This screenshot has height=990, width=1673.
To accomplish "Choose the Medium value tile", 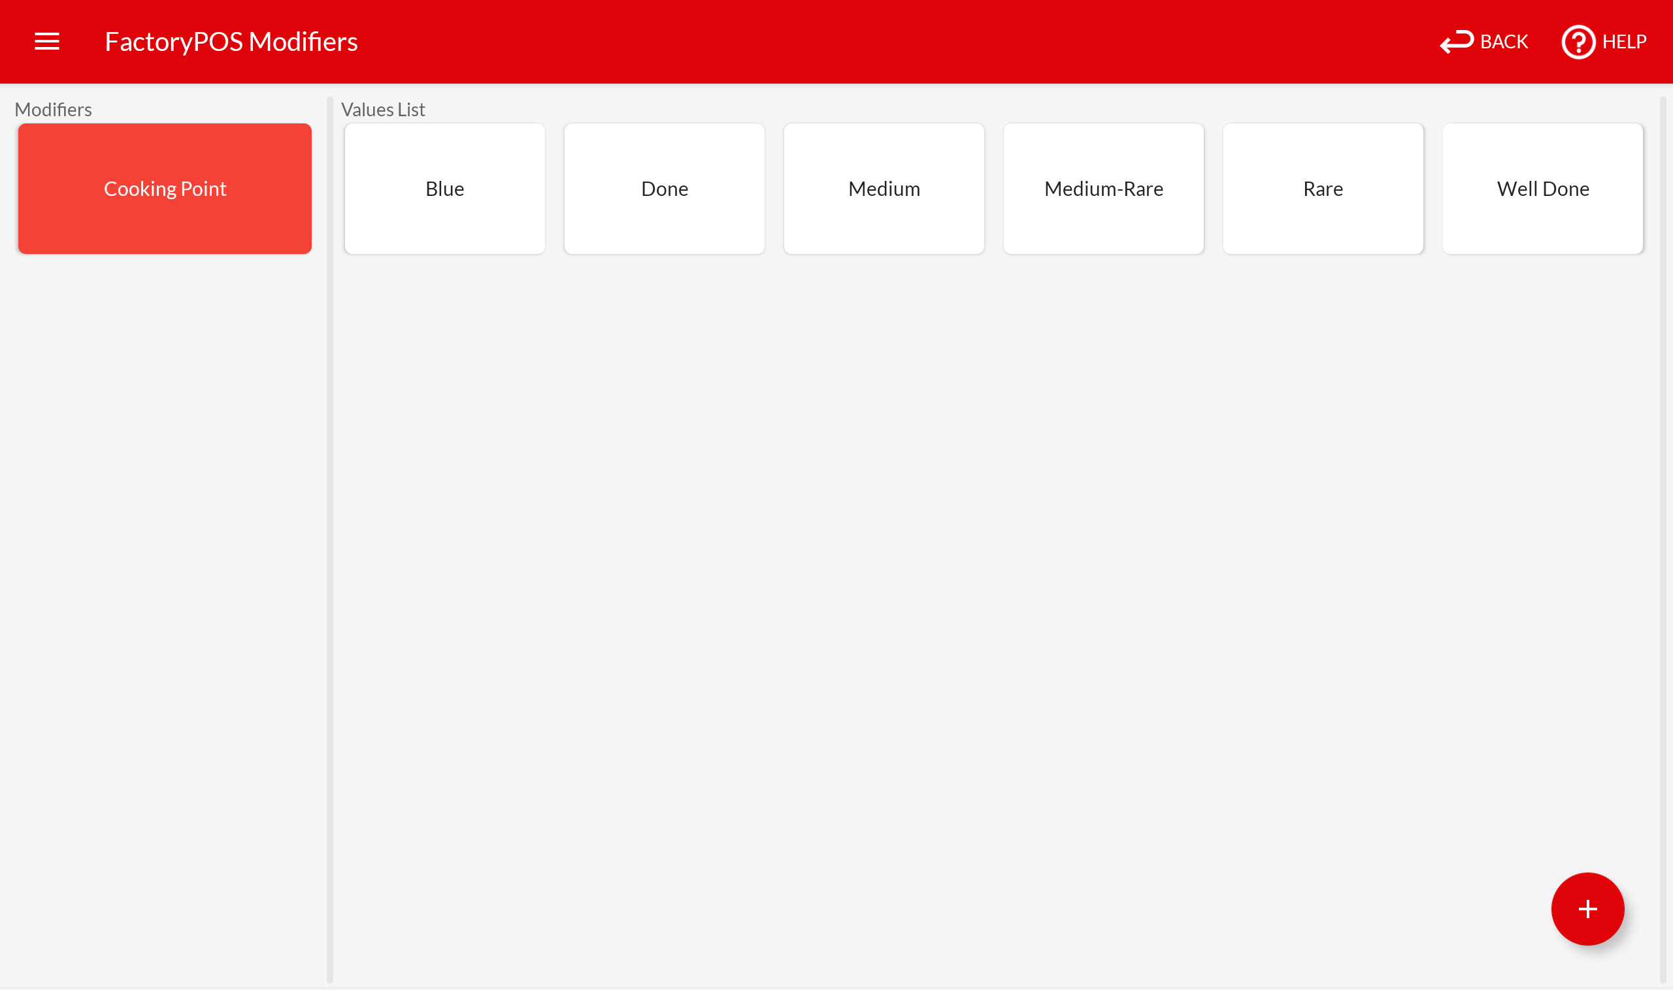I will [x=884, y=189].
